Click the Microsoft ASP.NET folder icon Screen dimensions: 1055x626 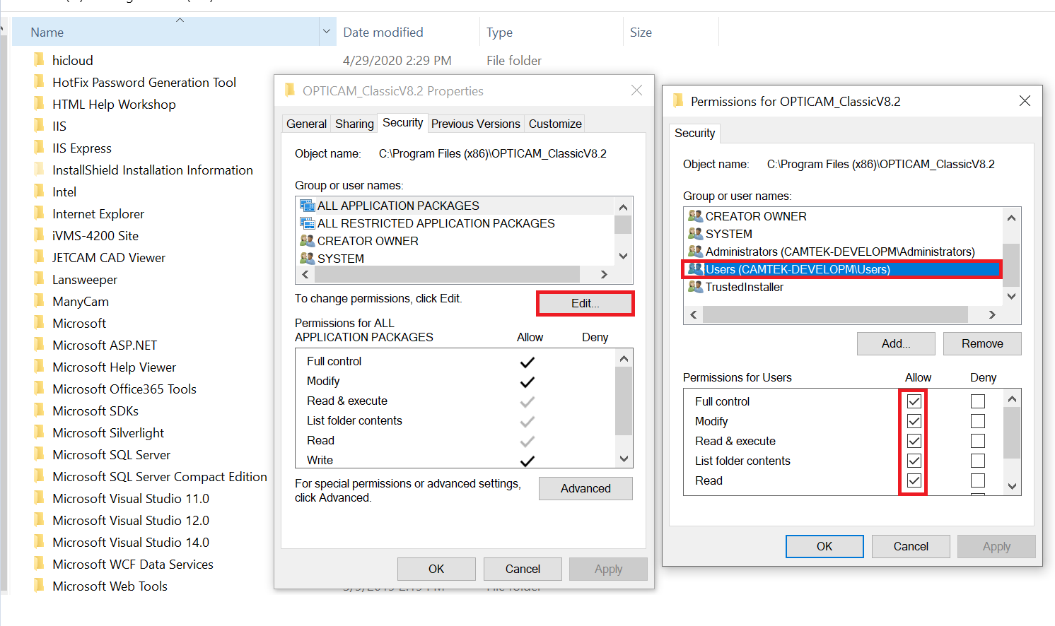pos(39,345)
